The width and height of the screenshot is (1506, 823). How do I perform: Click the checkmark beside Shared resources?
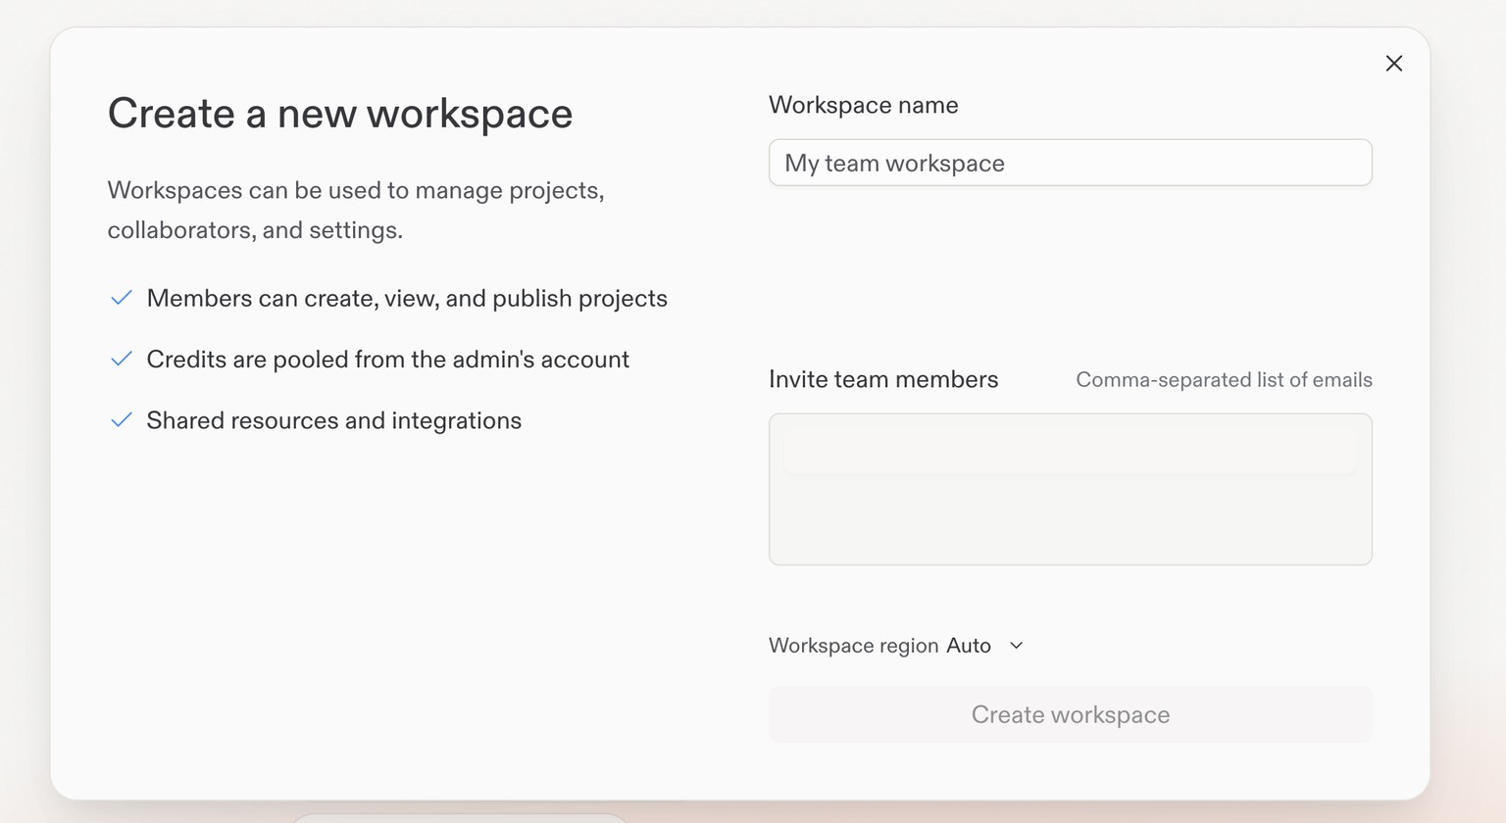point(122,420)
